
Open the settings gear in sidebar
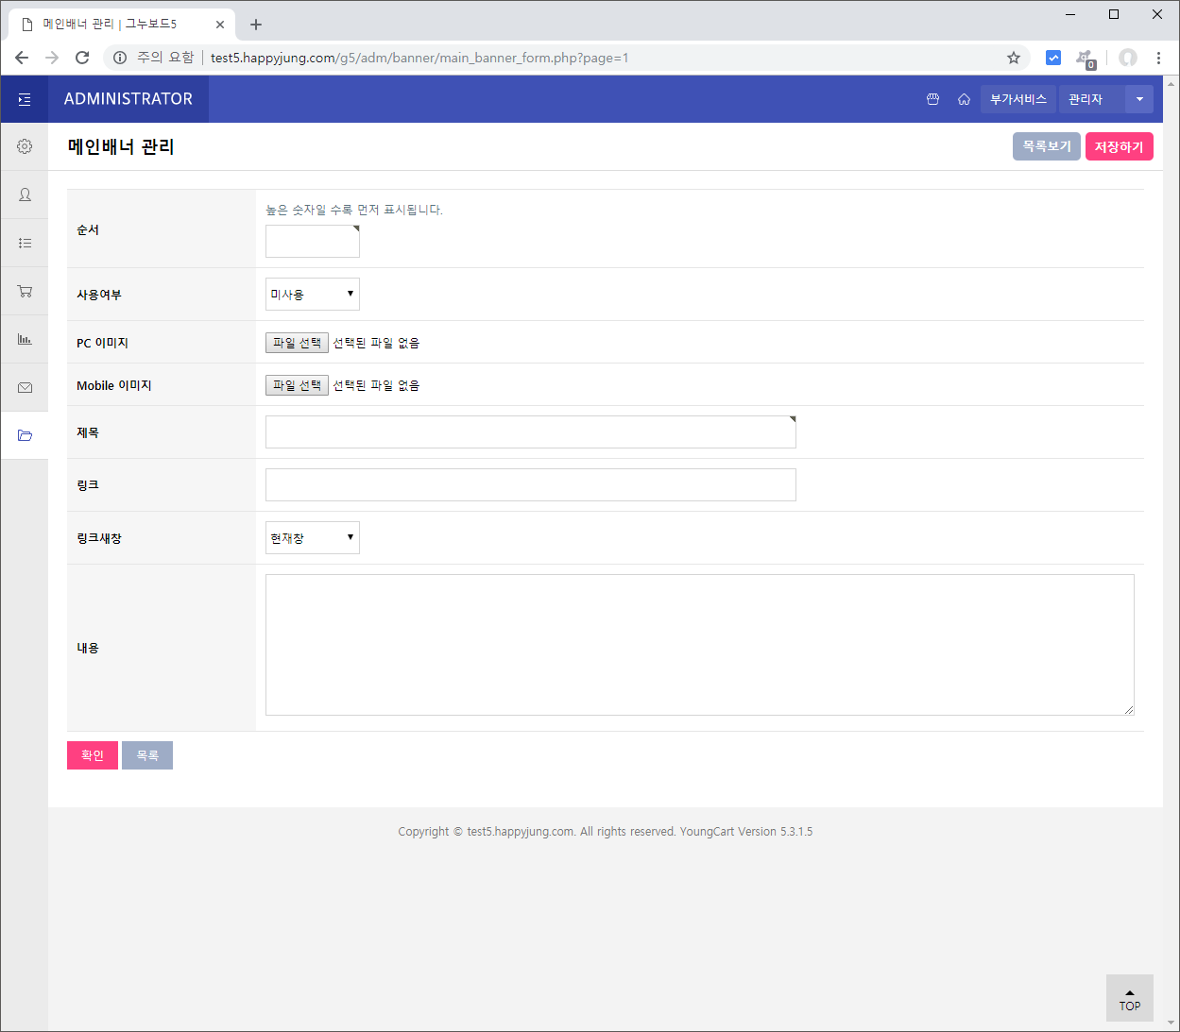pyautogui.click(x=25, y=146)
